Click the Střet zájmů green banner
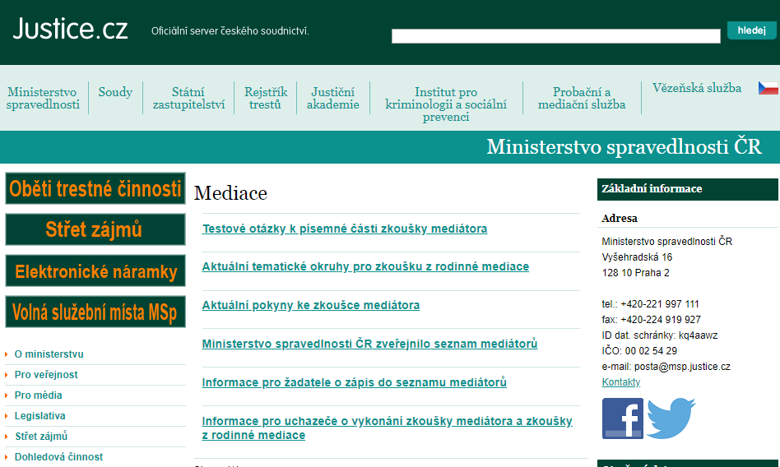 coord(95,229)
